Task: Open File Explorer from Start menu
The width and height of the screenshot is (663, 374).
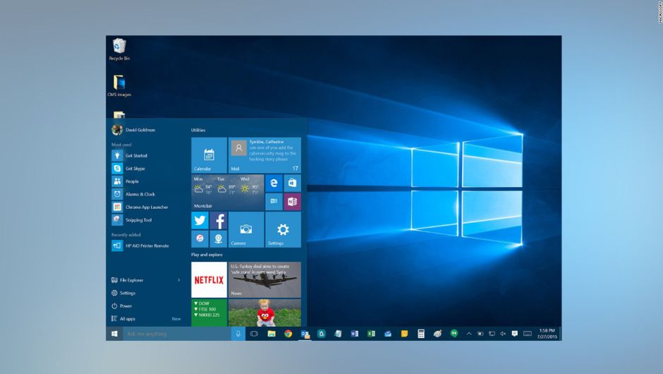Action: point(127,280)
